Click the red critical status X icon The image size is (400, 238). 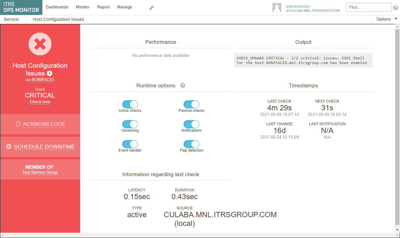pos(40,44)
